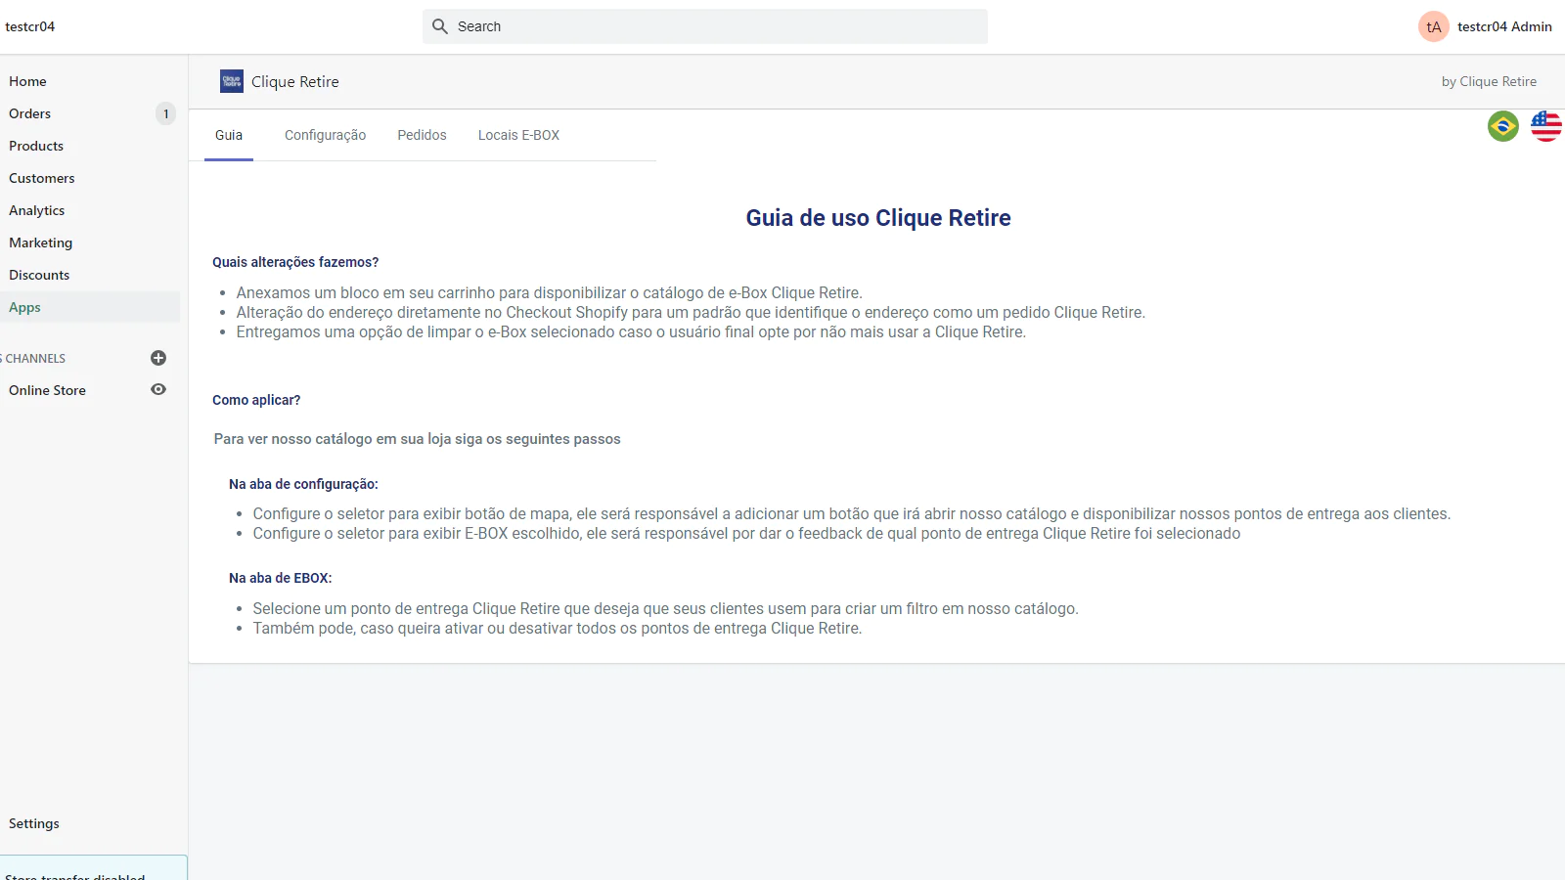Click the 'Como aplicar?' heading
1565x880 pixels.
click(x=256, y=400)
